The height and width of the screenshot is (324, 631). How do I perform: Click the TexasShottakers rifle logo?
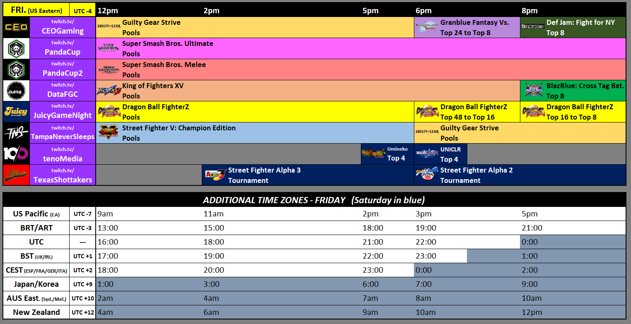pos(16,174)
